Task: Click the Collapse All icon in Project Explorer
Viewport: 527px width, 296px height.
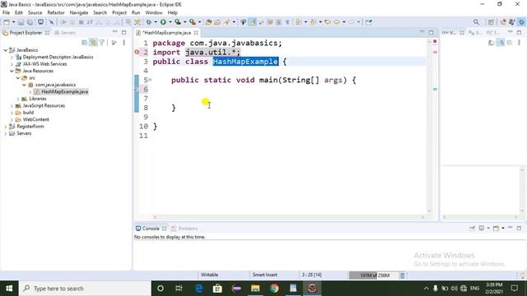Action: coord(84,43)
